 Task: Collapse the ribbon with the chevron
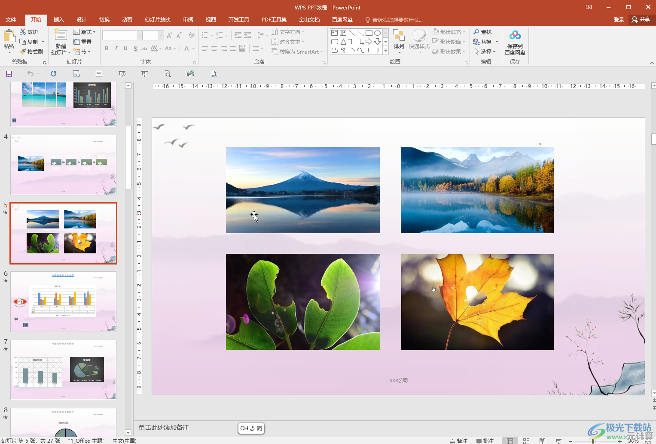tap(652, 63)
